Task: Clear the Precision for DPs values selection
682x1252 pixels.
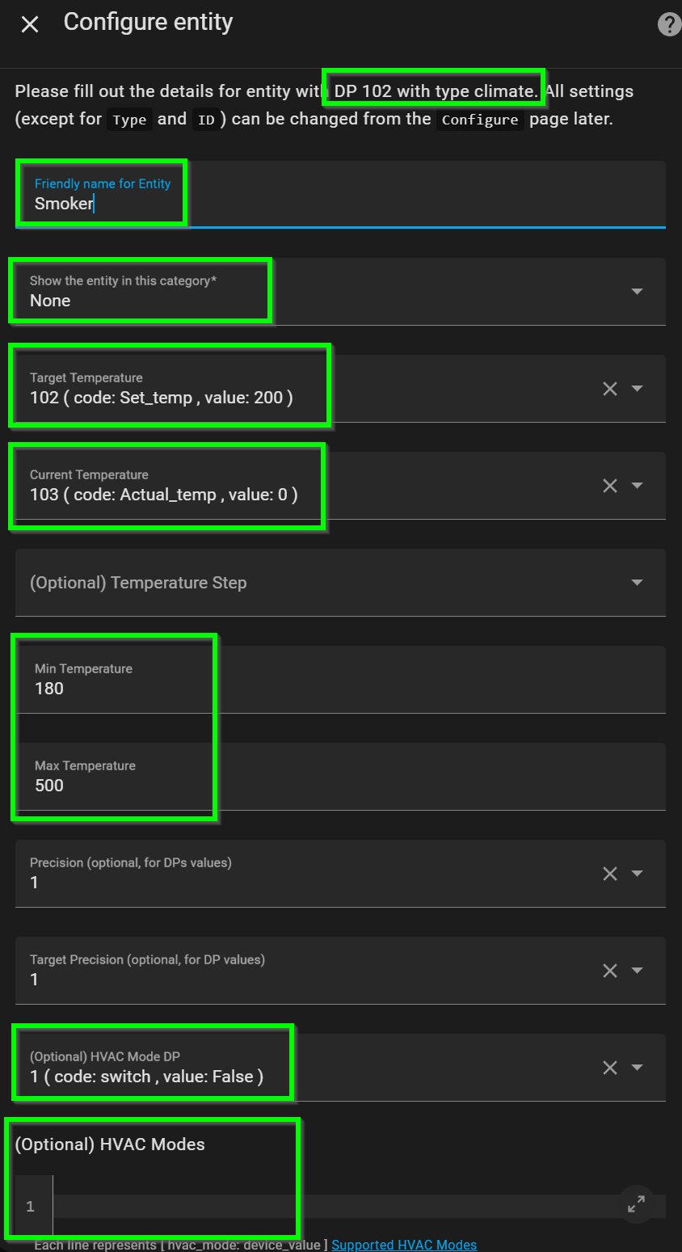Action: click(610, 874)
